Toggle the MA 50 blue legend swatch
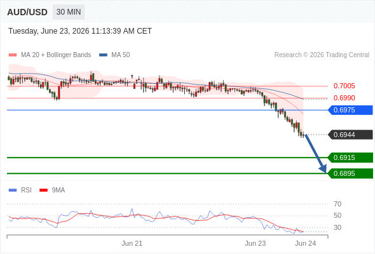The width and height of the screenshot is (375, 254). tap(103, 55)
